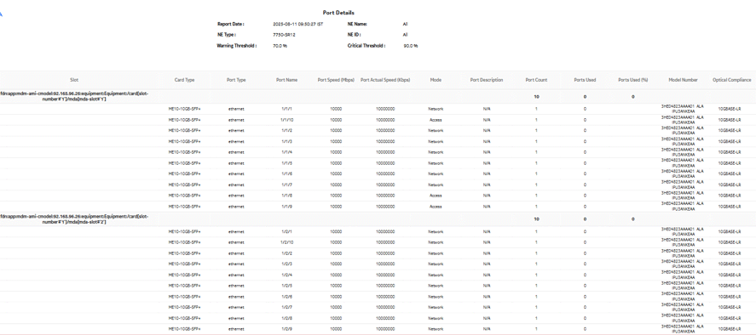Image resolution: width=756 pixels, height=335 pixels.
Task: Click the Access mode in row 1/1/8
Action: [436, 196]
